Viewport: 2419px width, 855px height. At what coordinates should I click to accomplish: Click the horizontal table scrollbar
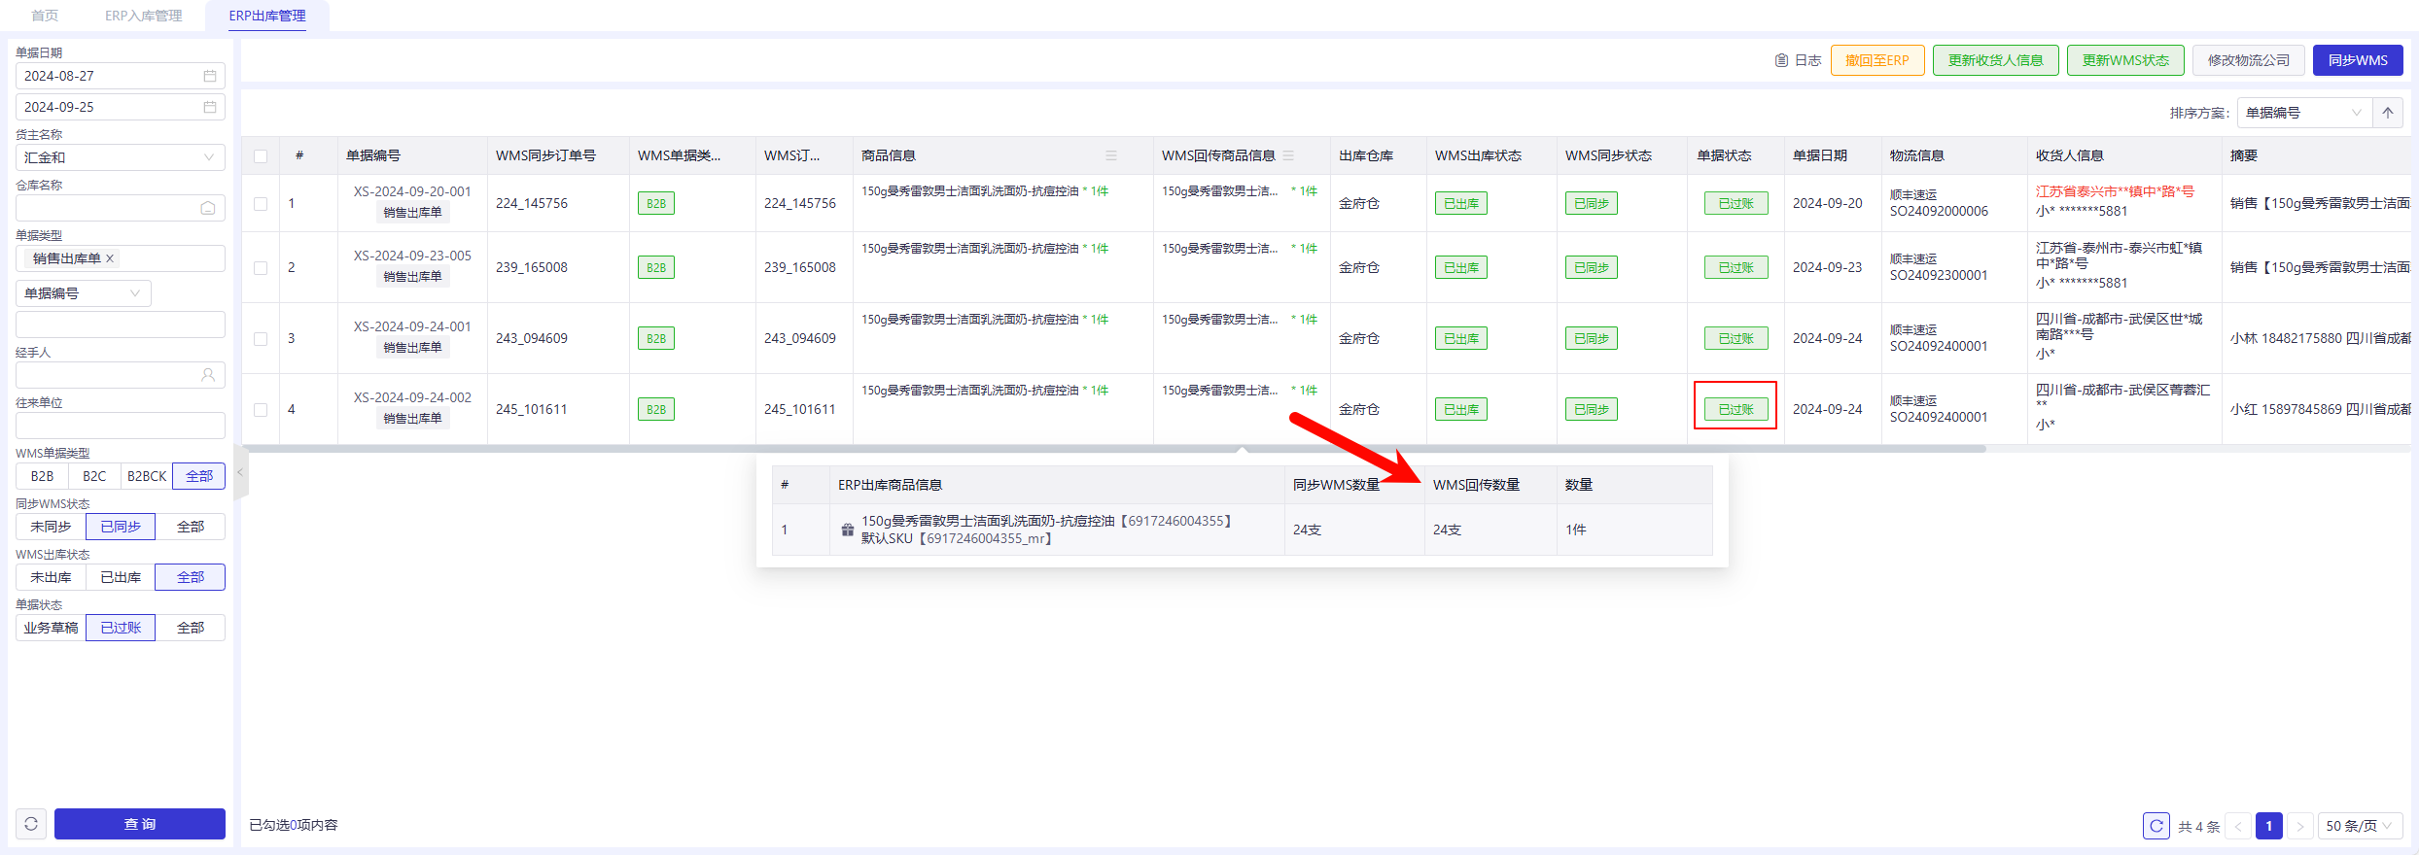pyautogui.click(x=1114, y=449)
